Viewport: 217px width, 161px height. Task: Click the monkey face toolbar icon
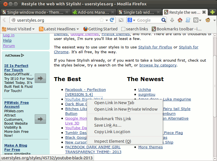[x=208, y=20]
